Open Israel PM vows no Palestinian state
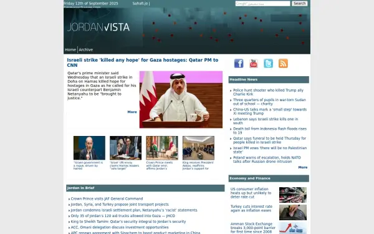 tap(270, 150)
